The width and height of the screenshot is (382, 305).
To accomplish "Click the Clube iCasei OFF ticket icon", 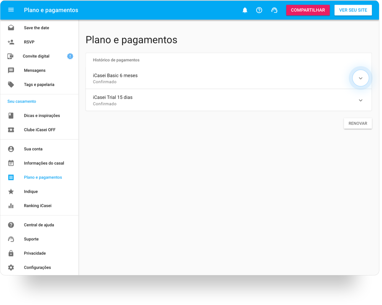I will coord(11,130).
